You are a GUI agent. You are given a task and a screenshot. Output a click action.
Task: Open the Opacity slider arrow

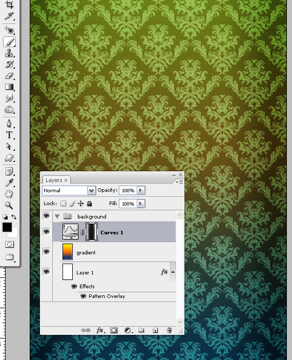coord(141,190)
